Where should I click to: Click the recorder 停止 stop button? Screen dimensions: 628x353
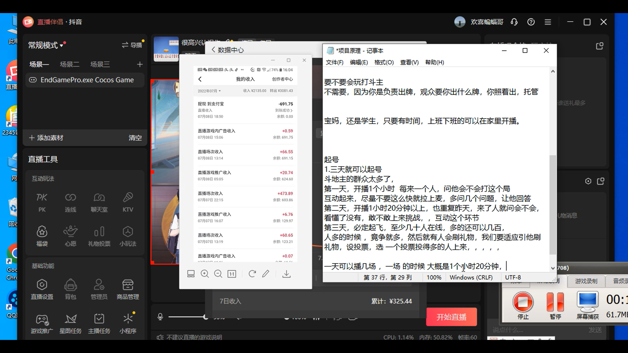523,305
